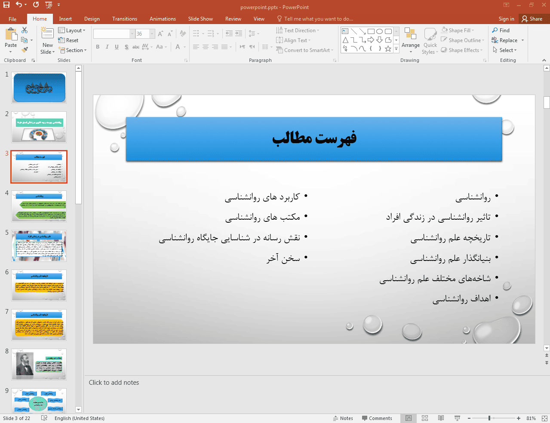Image resolution: width=550 pixels, height=423 pixels.
Task: Open the Comments pane
Action: click(x=377, y=418)
